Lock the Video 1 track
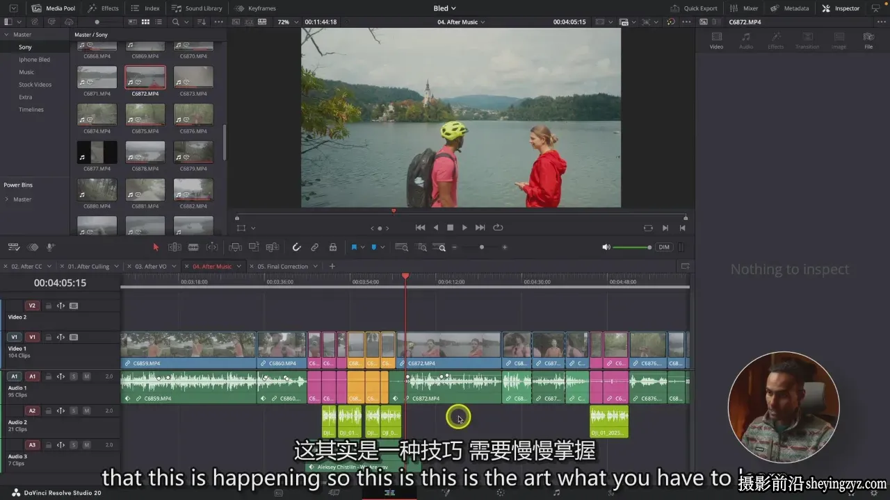The image size is (890, 500). (48, 337)
